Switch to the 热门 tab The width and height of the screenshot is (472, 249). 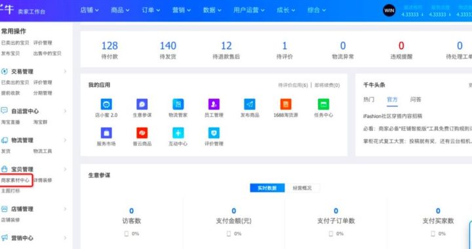click(x=368, y=100)
